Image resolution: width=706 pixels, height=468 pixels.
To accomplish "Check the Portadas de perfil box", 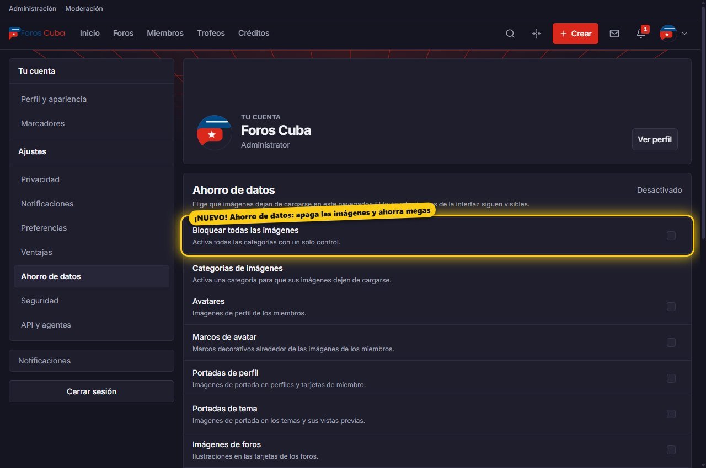I will pyautogui.click(x=671, y=378).
